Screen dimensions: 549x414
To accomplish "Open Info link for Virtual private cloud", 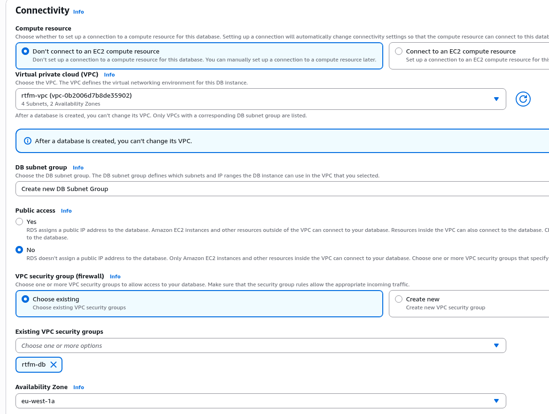I will point(109,75).
